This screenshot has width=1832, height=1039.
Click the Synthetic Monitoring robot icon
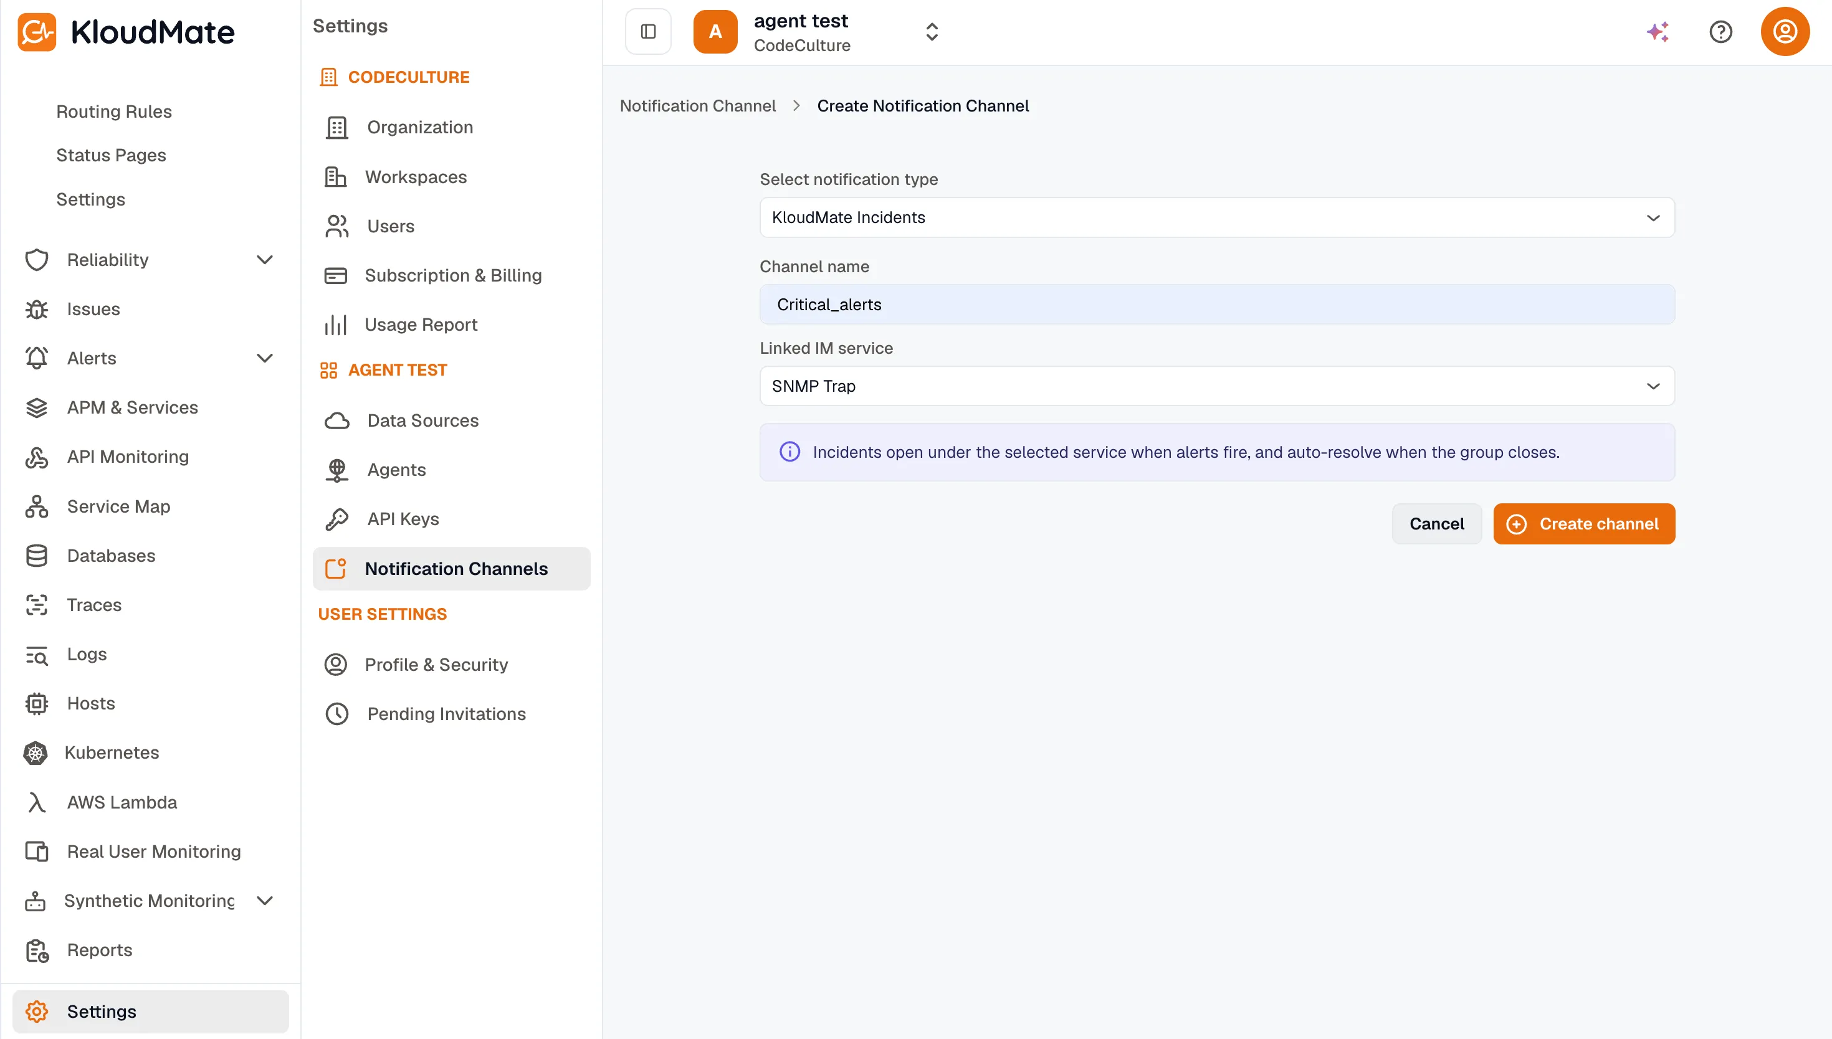[x=35, y=901]
